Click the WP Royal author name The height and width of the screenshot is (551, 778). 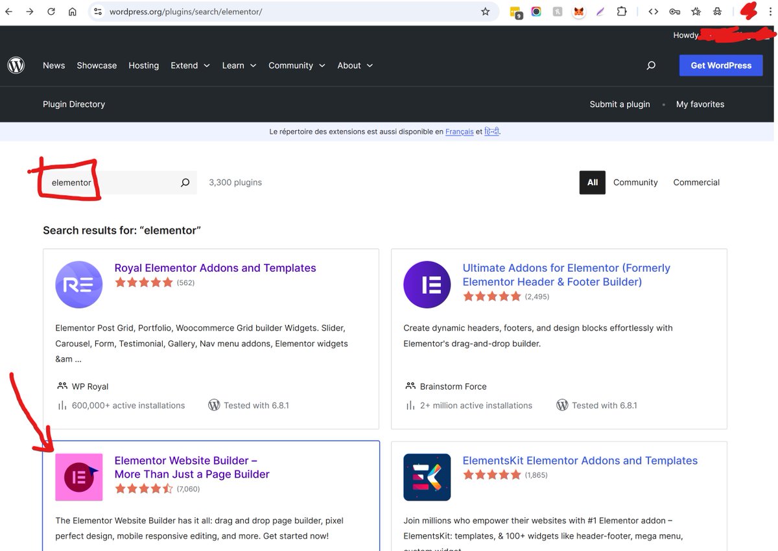[x=90, y=386]
